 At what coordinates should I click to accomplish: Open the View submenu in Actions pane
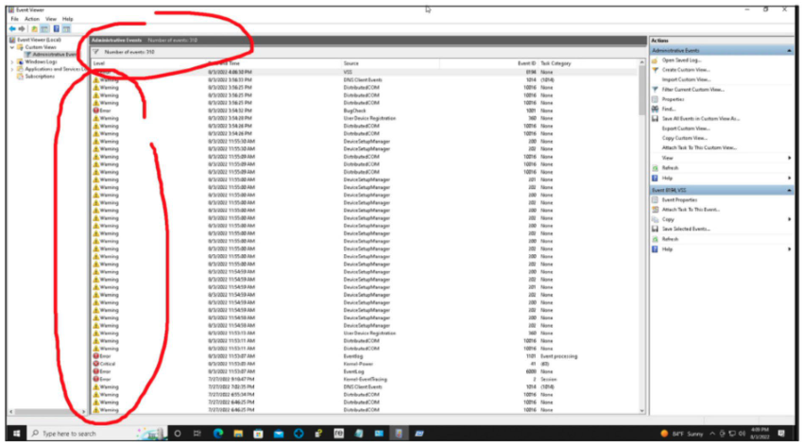(x=668, y=158)
